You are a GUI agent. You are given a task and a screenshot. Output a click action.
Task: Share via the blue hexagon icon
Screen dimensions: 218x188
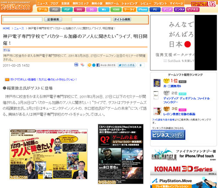(x=94, y=65)
